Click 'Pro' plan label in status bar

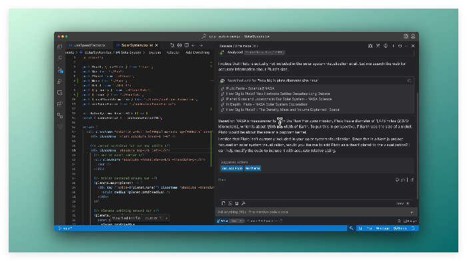coord(369,228)
